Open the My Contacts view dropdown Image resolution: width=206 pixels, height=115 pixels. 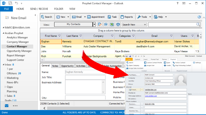click(94, 24)
